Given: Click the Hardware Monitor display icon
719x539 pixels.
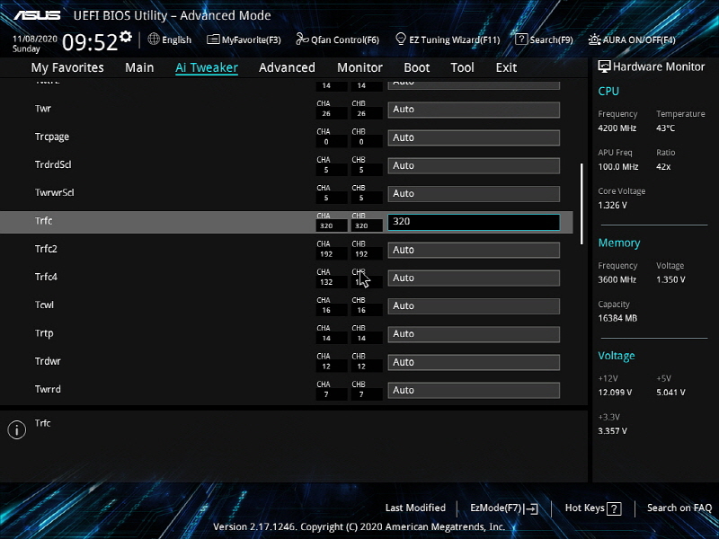Looking at the screenshot, I should 604,66.
